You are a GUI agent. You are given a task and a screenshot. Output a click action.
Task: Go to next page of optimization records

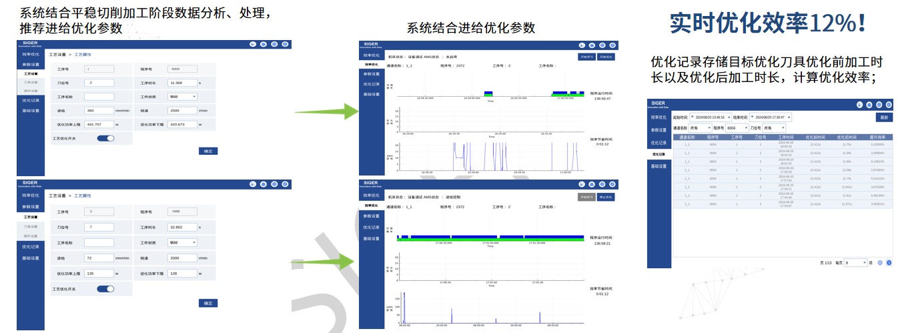pyautogui.click(x=889, y=263)
